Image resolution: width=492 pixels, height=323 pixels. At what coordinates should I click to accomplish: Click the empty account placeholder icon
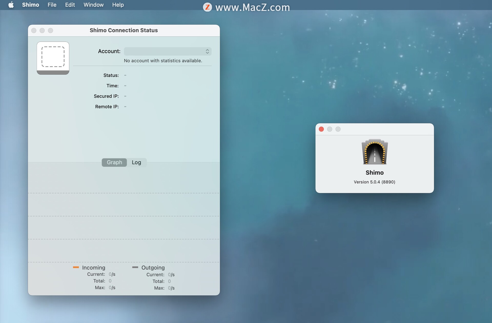click(53, 57)
